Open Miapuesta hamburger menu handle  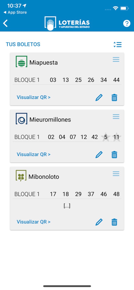coord(116,59)
